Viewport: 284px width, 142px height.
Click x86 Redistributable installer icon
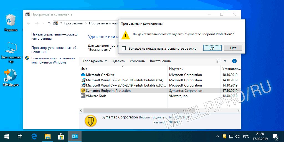tap(83, 85)
